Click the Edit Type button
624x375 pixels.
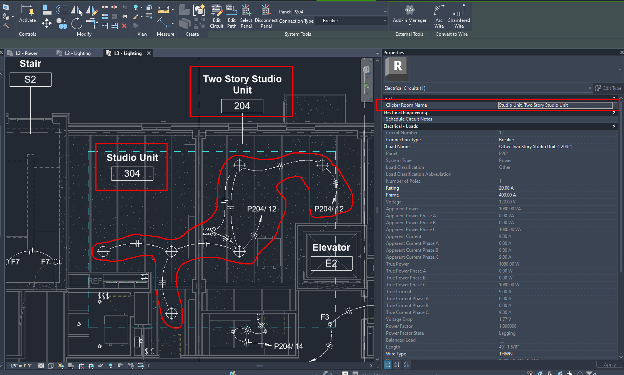pos(608,88)
